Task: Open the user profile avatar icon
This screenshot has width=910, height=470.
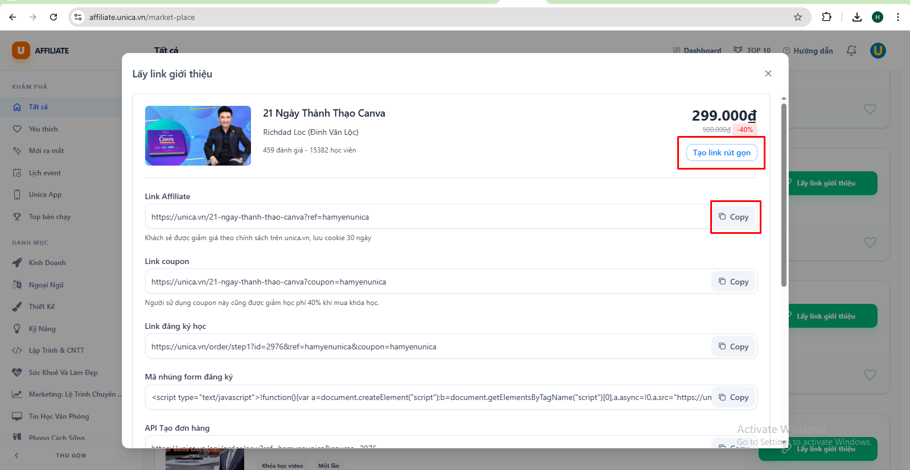Action: pyautogui.click(x=878, y=51)
